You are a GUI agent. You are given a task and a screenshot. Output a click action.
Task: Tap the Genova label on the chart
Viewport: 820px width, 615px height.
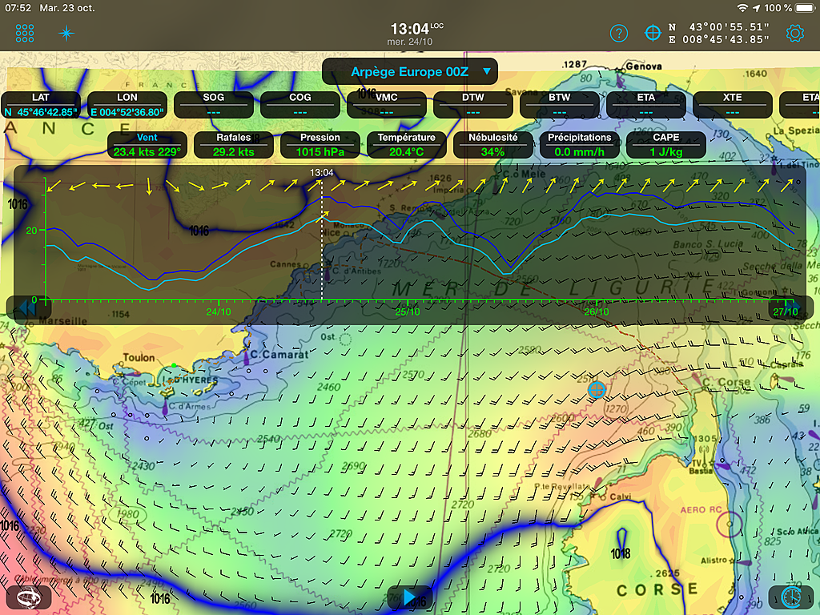pos(644,66)
